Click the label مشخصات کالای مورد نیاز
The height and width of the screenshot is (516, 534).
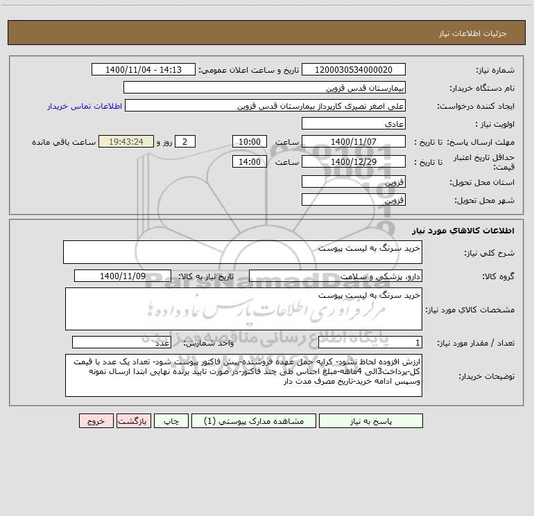[x=470, y=310]
